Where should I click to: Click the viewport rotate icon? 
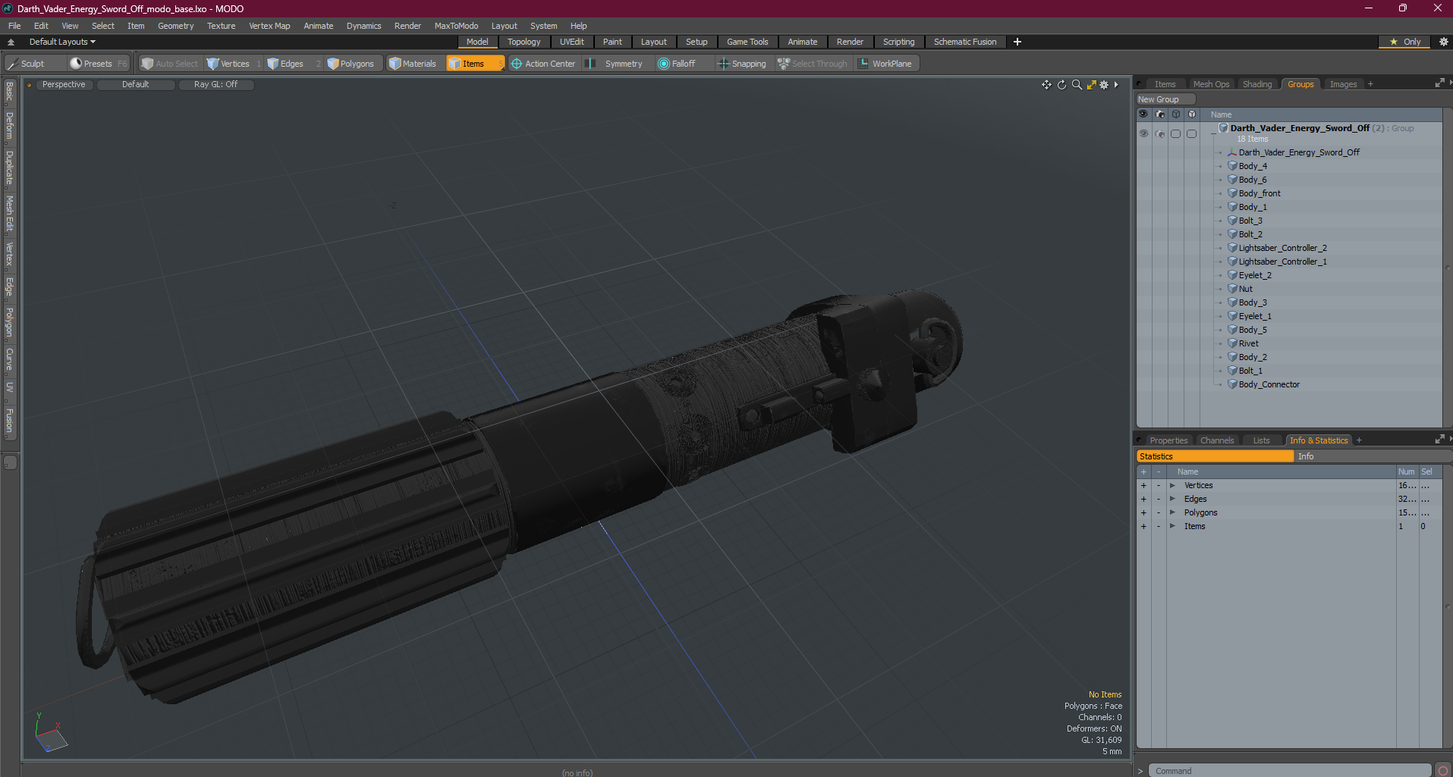click(1061, 85)
